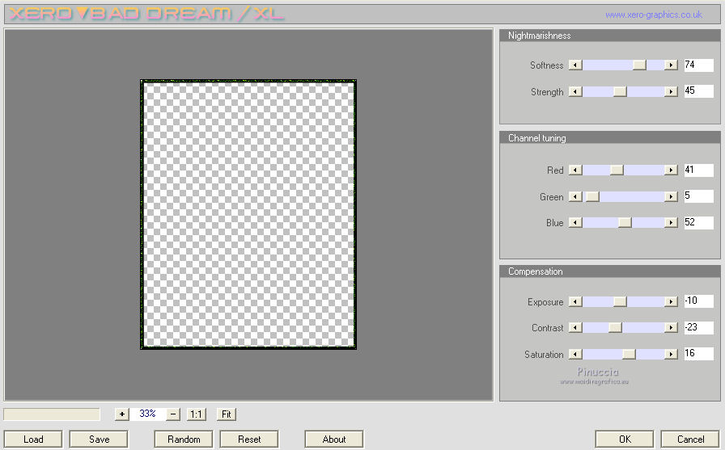Click the Red channel slider handle
Image resolution: width=725 pixels, height=450 pixels.
point(617,170)
